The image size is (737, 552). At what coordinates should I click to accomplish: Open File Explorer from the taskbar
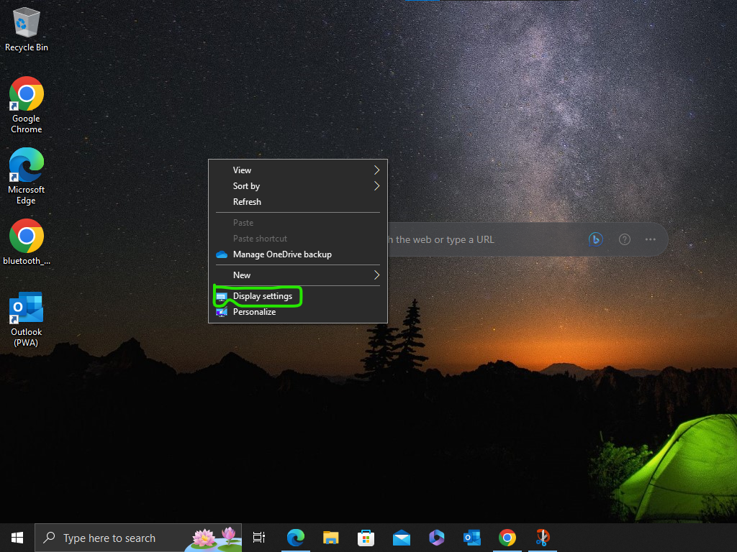coord(330,537)
